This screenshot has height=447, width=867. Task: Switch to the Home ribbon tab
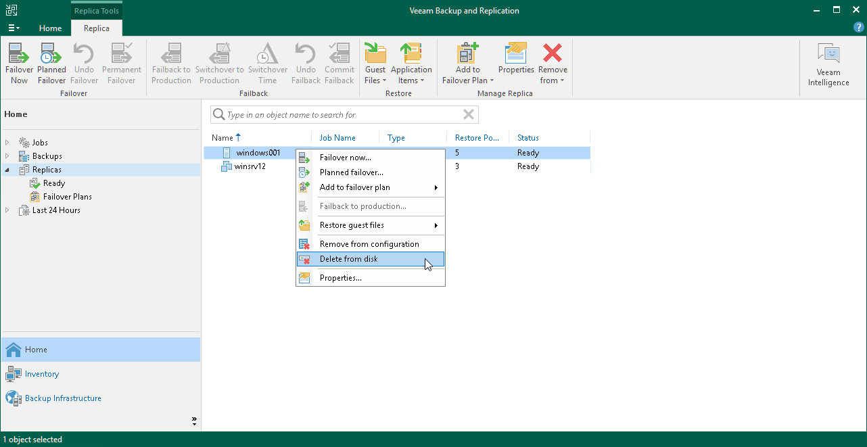click(50, 28)
